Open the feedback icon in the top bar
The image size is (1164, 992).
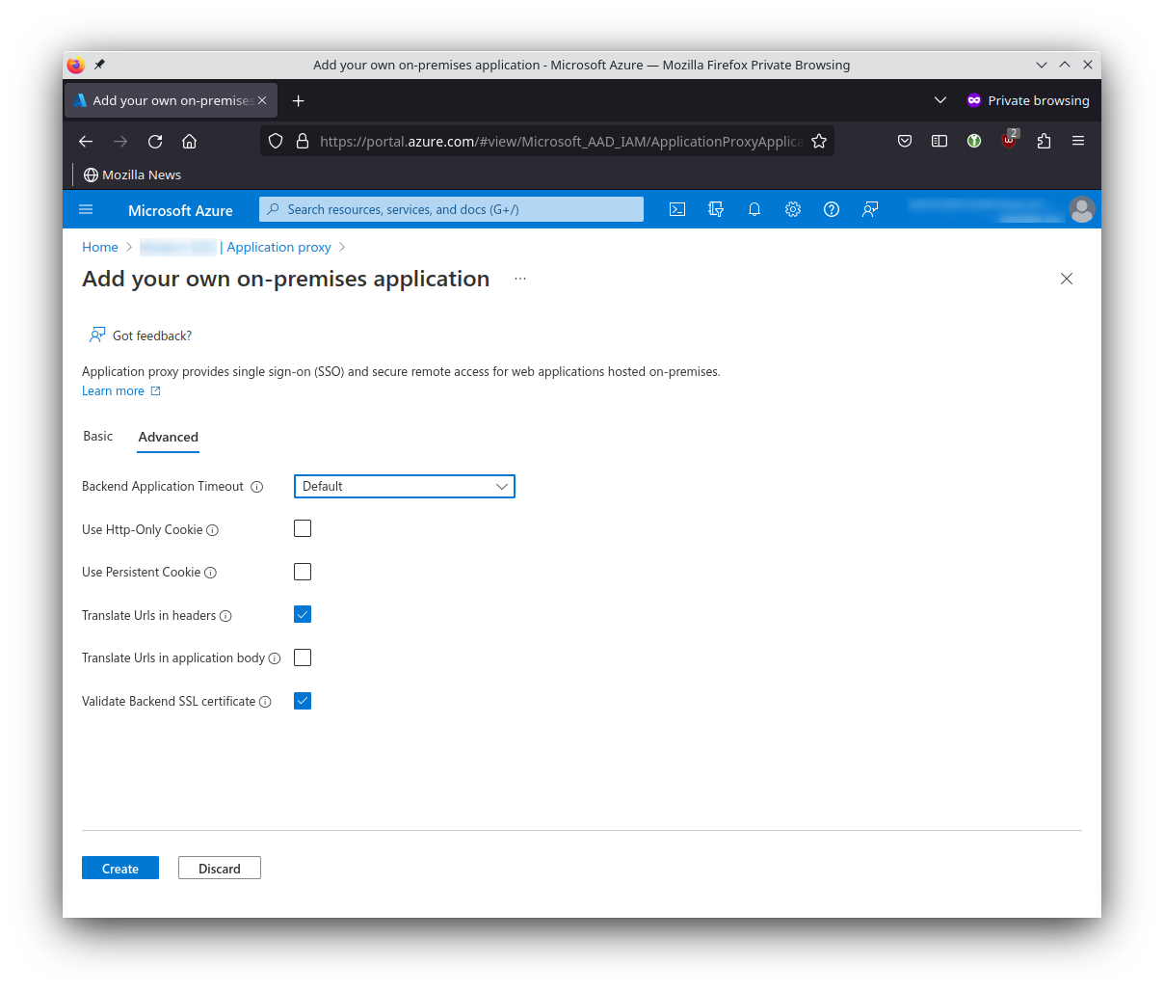869,209
